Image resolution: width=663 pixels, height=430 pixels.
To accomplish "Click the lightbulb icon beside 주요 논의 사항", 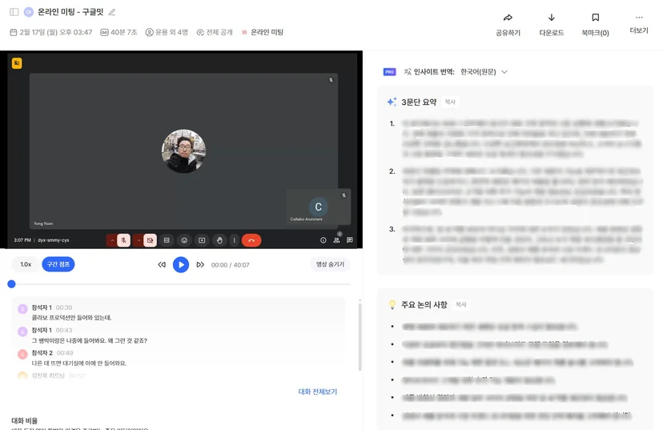I will (392, 304).
